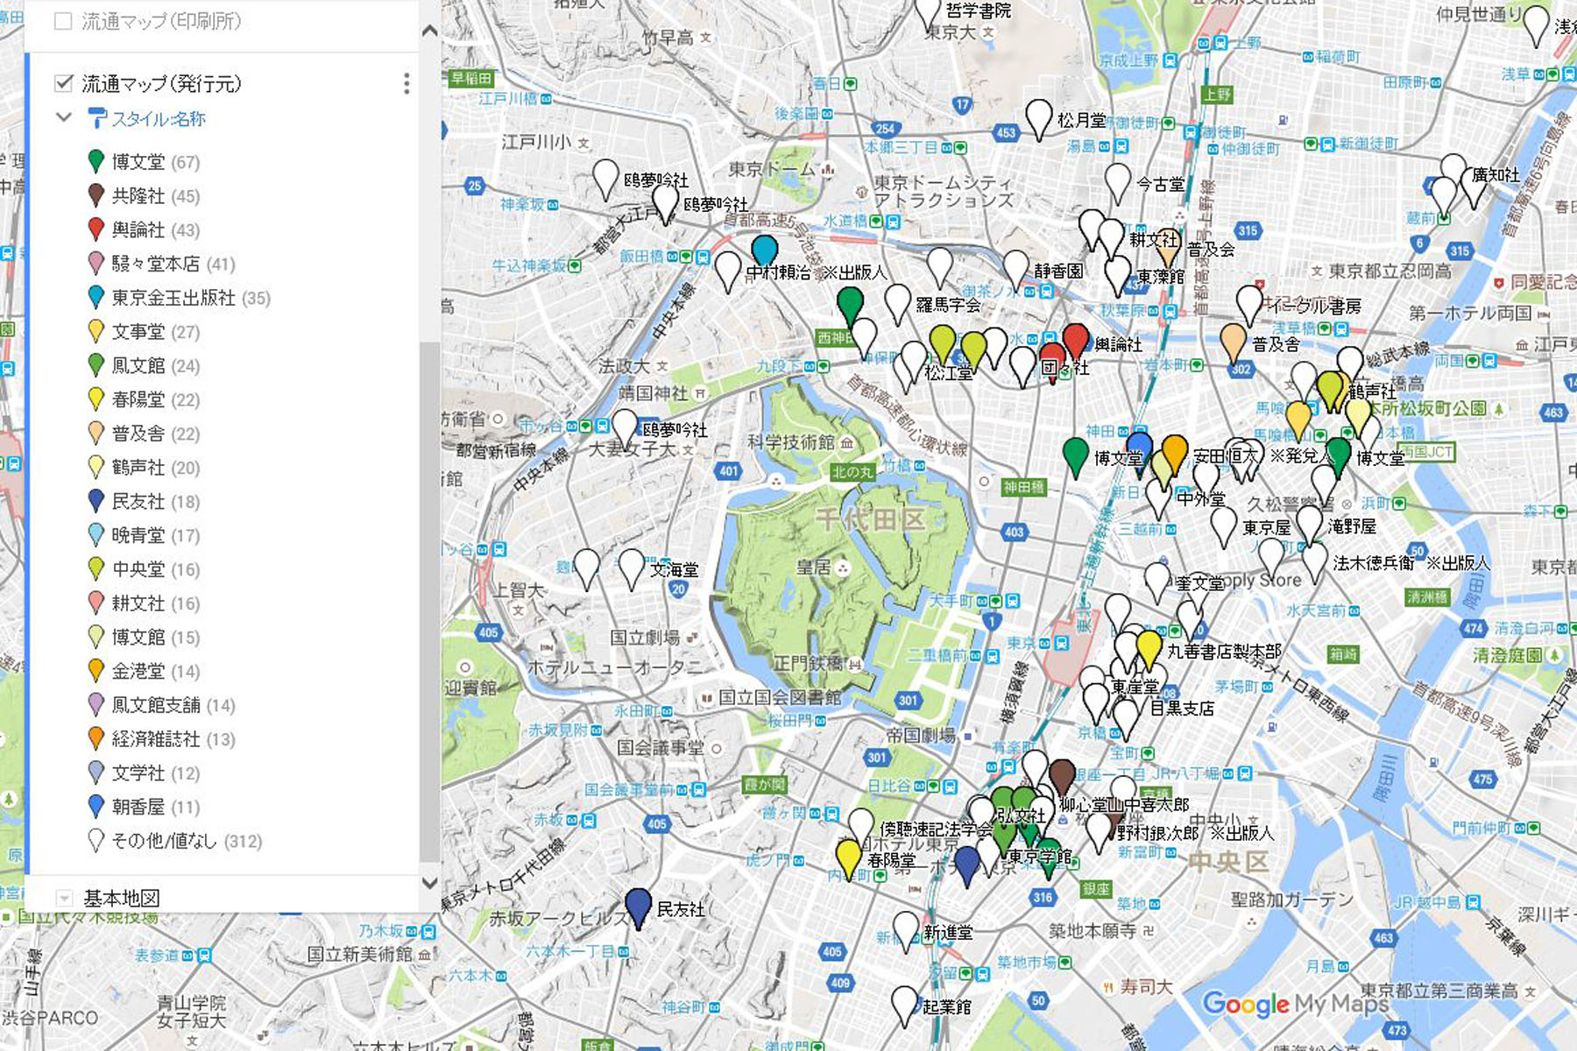Select the brown 柳心堂 map pin
The image size is (1577, 1051).
pyautogui.click(x=1062, y=777)
